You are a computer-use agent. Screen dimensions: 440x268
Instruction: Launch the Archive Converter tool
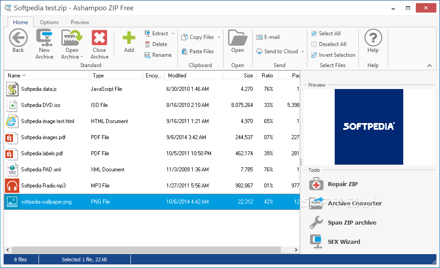pos(345,203)
